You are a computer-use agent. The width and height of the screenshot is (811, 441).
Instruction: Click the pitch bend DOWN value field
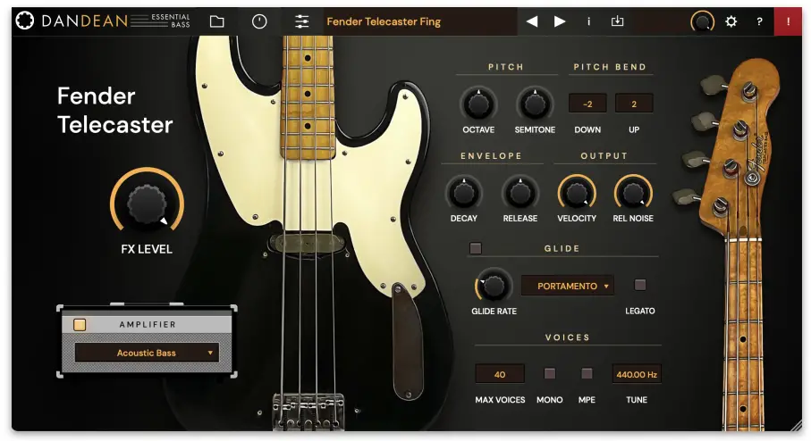pyautogui.click(x=587, y=104)
